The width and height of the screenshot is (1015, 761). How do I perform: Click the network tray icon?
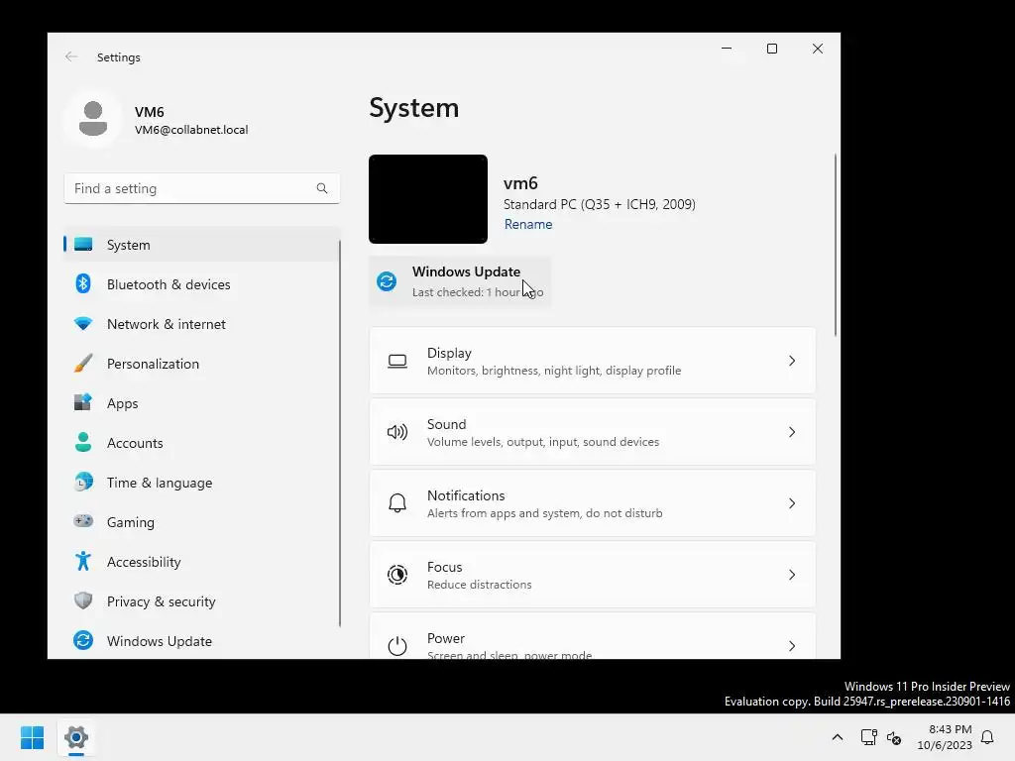868,737
